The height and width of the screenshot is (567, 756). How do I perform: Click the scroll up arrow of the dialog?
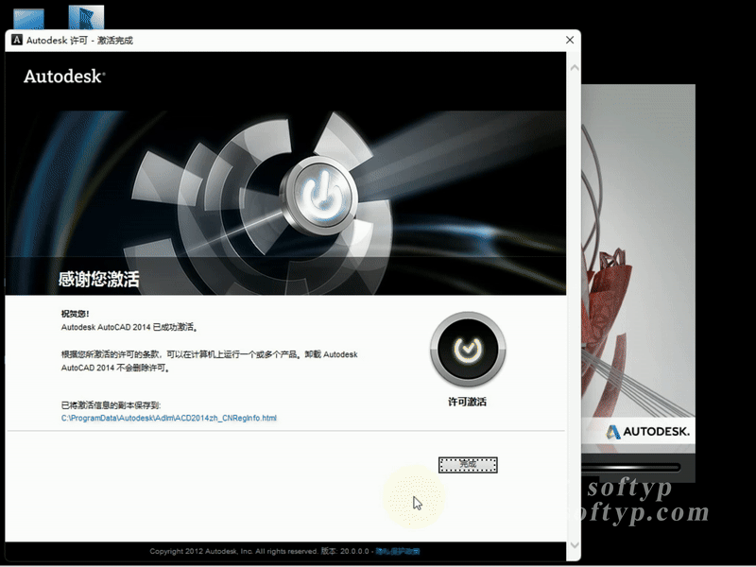(575, 68)
